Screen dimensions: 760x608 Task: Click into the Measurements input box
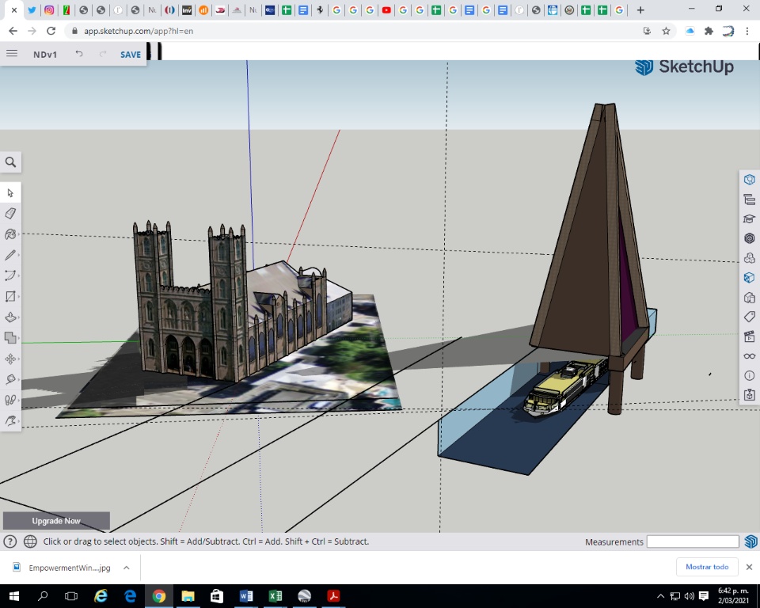point(692,542)
